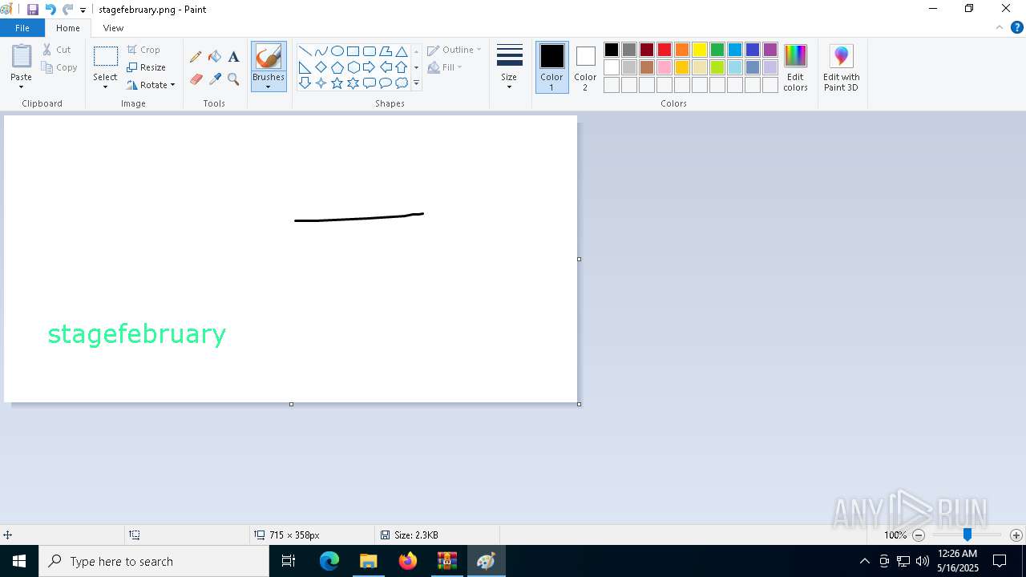Choose the yellow color swatch
The image size is (1026, 577).
pyautogui.click(x=700, y=50)
